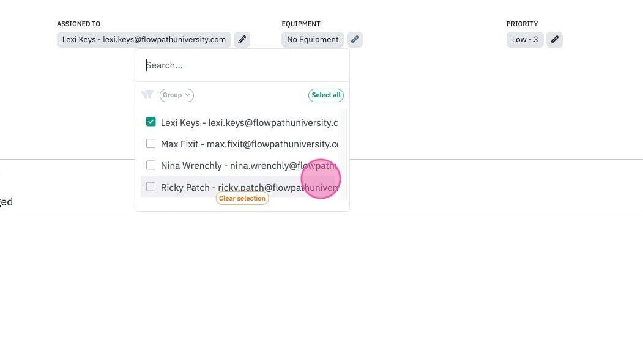Screen dimensions: 643x359
Task: Edit Priority with pencil icon
Action: [x=554, y=40]
